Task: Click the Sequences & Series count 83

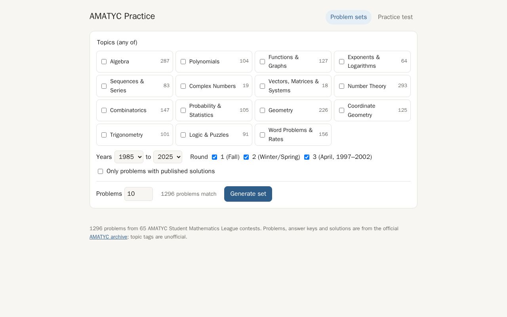Action: tap(166, 86)
